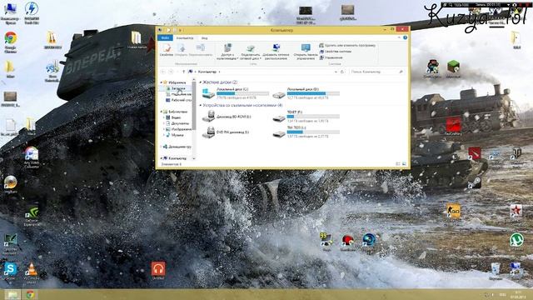Screen dimensions: 533x300
Task: Select the DVD RW drive icon
Action: (x=208, y=132)
